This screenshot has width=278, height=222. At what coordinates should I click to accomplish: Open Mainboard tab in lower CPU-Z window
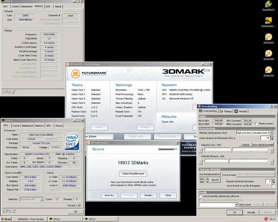point(27,126)
